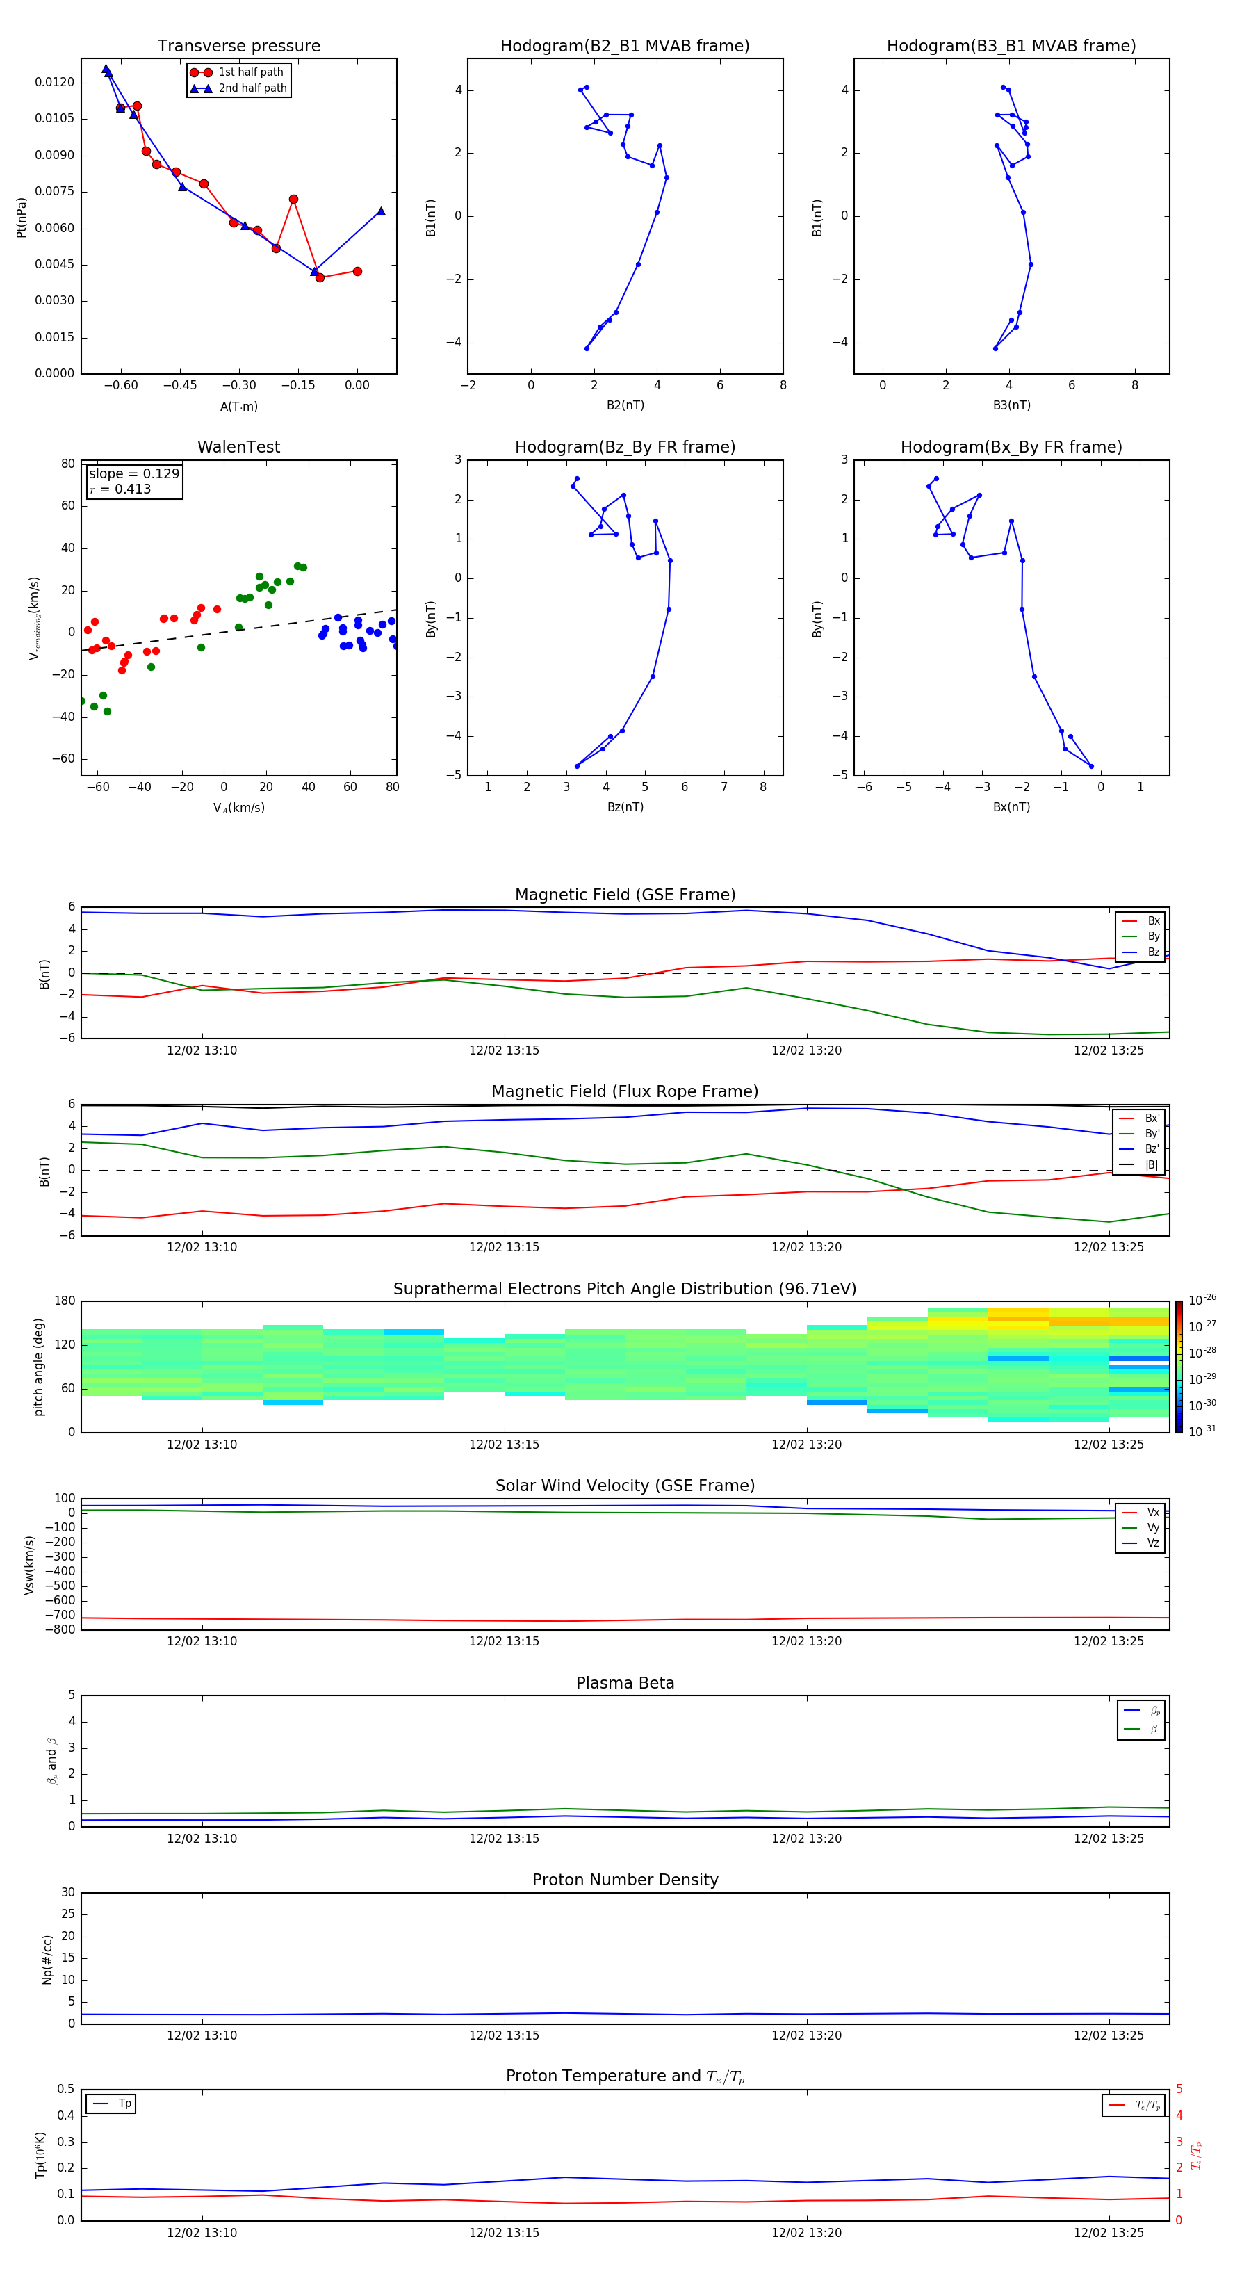Click 'VA(km/s)' x-axis label of WalenTest
1251x2294 pixels.
pyautogui.click(x=238, y=808)
